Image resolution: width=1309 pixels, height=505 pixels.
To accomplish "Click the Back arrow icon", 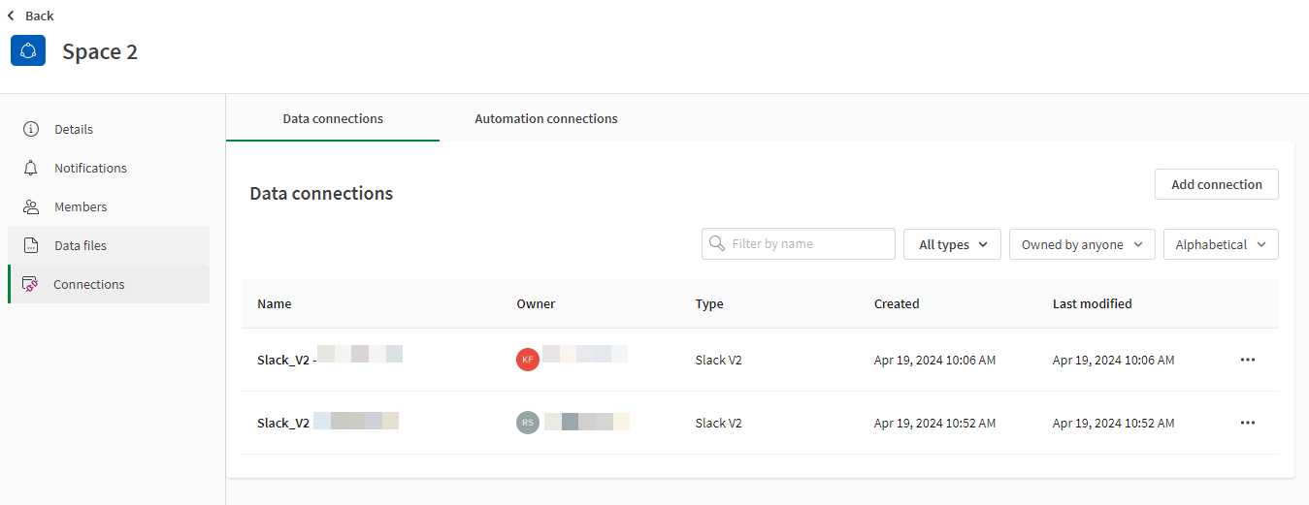I will click(x=11, y=16).
